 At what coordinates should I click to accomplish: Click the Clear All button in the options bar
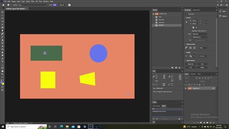tap(62, 5)
